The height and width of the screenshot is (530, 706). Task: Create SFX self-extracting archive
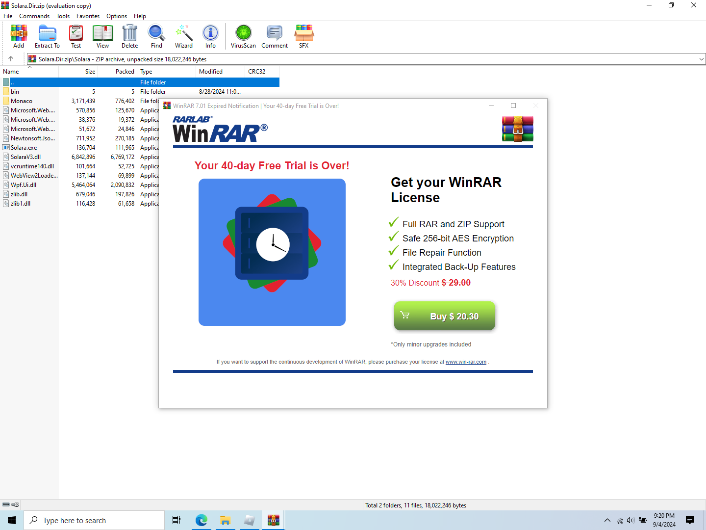[304, 36]
